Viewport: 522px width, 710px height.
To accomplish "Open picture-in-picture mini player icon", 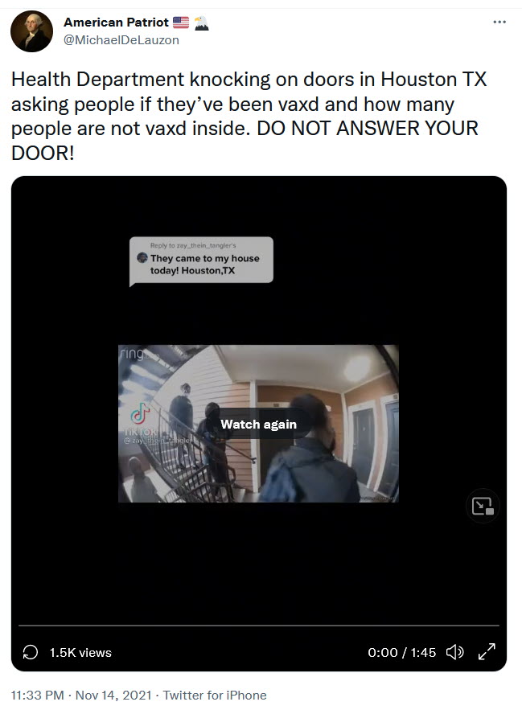I will [483, 506].
